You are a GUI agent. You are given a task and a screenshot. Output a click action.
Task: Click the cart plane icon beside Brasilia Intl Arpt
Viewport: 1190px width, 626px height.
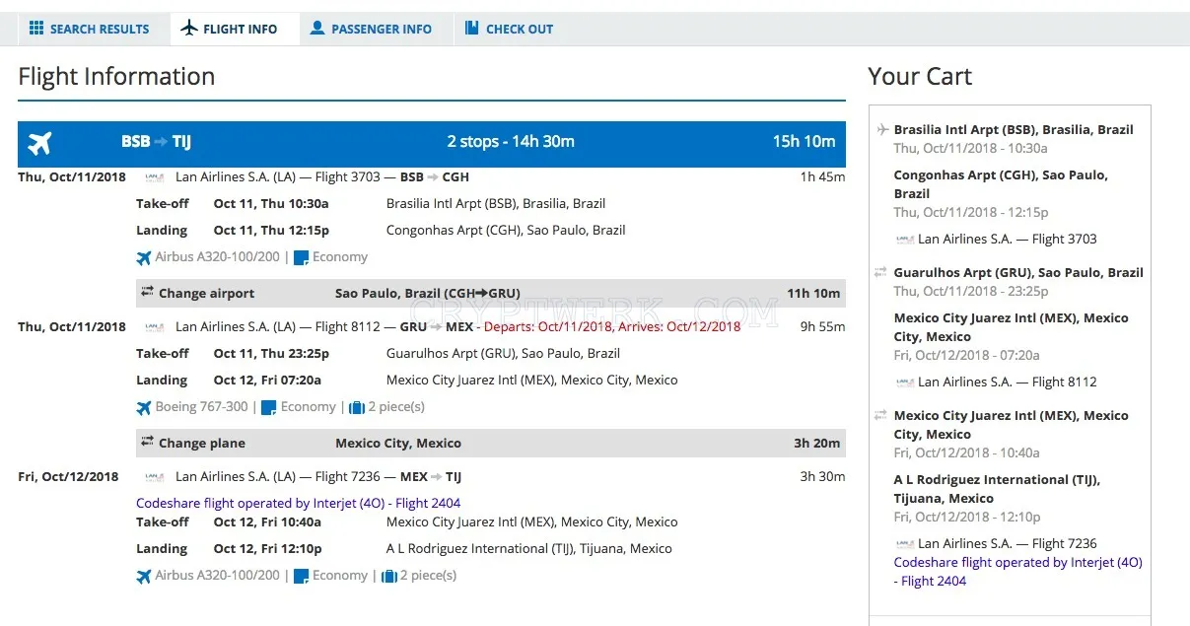(x=882, y=129)
